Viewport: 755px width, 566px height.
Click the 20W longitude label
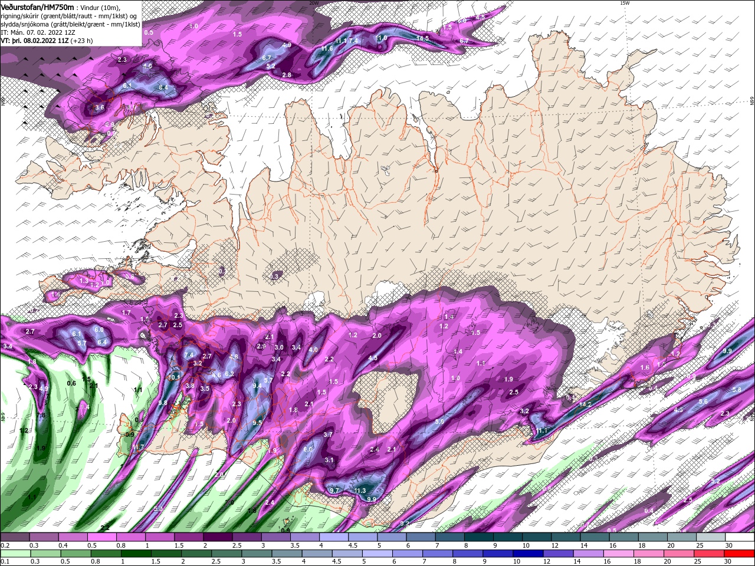click(x=314, y=3)
